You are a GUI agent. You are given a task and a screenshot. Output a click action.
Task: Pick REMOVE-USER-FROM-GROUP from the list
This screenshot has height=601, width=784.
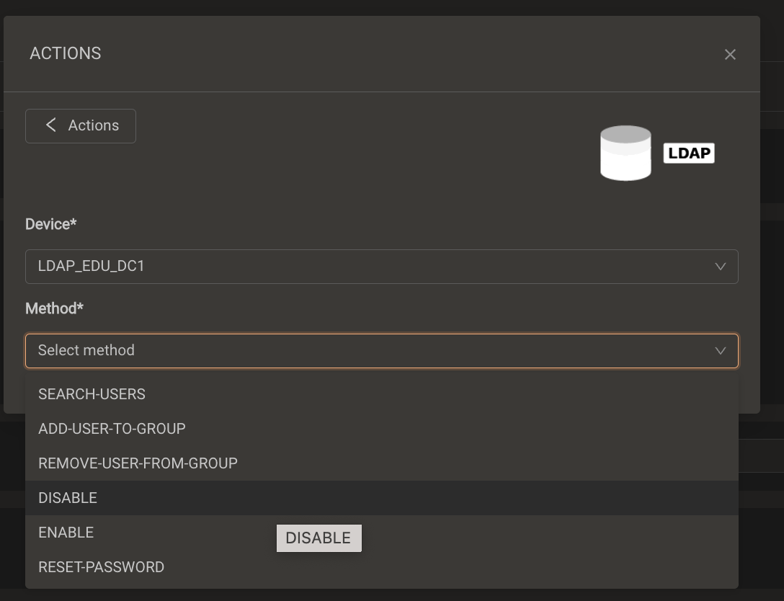click(381, 463)
